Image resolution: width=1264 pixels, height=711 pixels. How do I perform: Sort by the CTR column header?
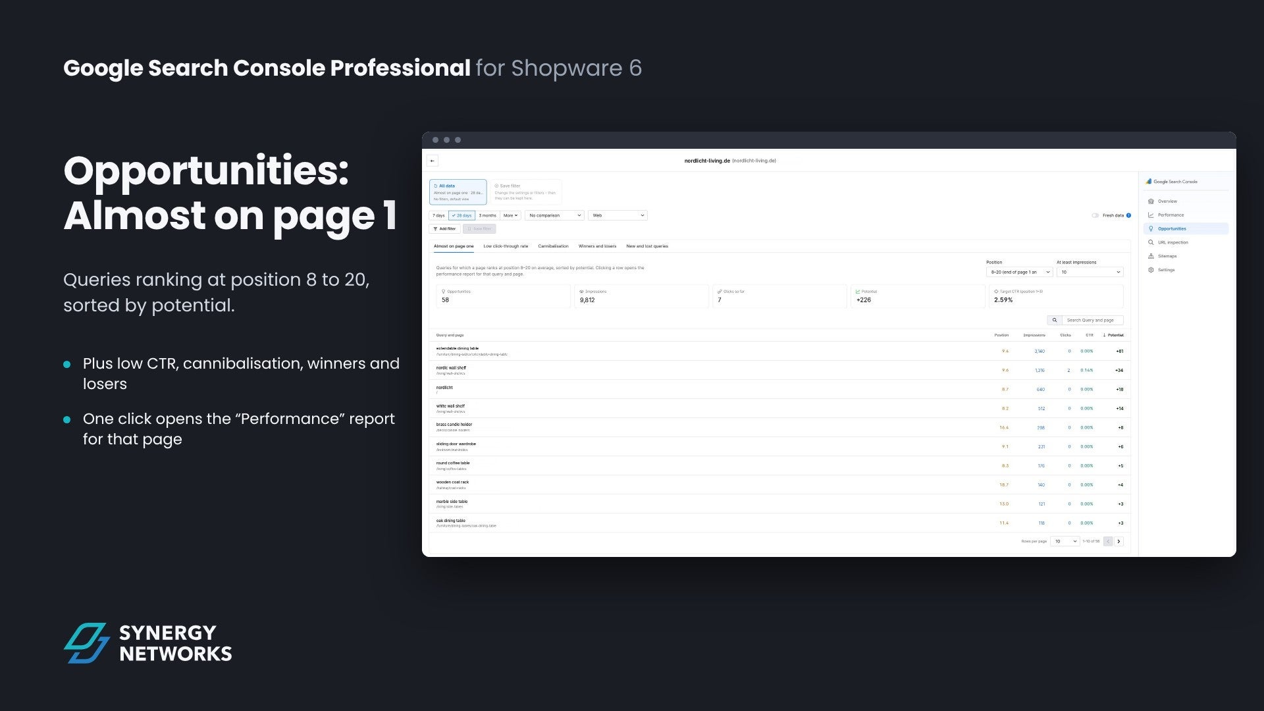point(1089,335)
